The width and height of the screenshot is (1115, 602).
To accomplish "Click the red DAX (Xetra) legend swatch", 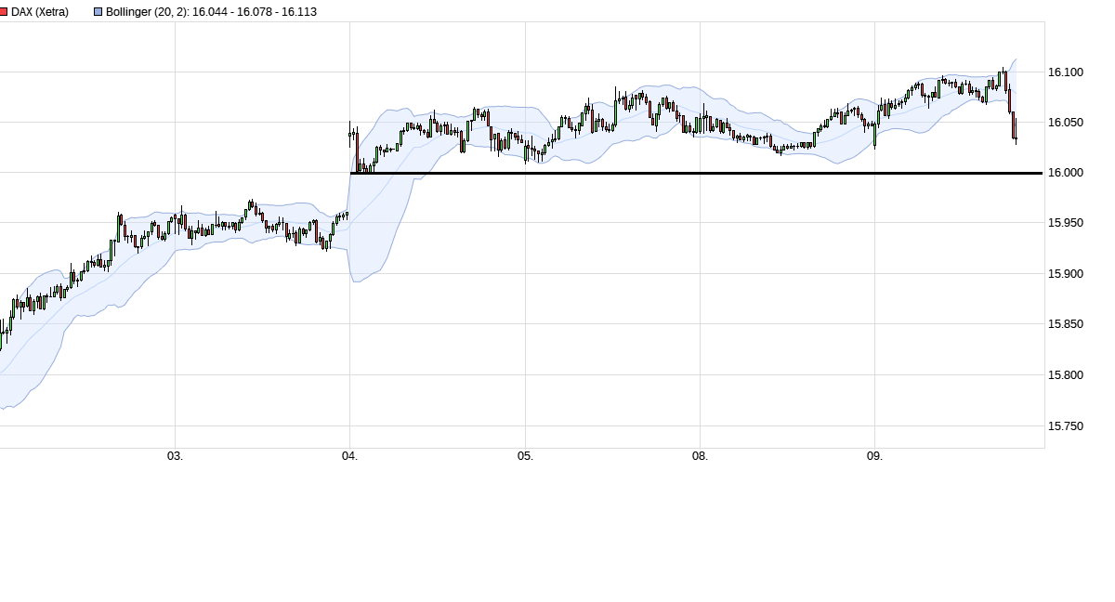I will tap(5, 12).
